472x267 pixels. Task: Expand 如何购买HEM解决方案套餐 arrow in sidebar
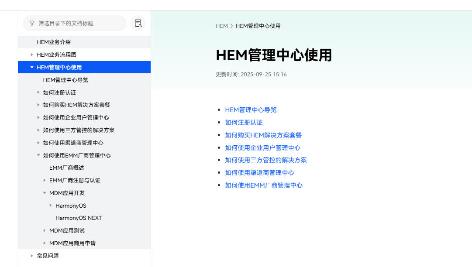pyautogui.click(x=38, y=105)
